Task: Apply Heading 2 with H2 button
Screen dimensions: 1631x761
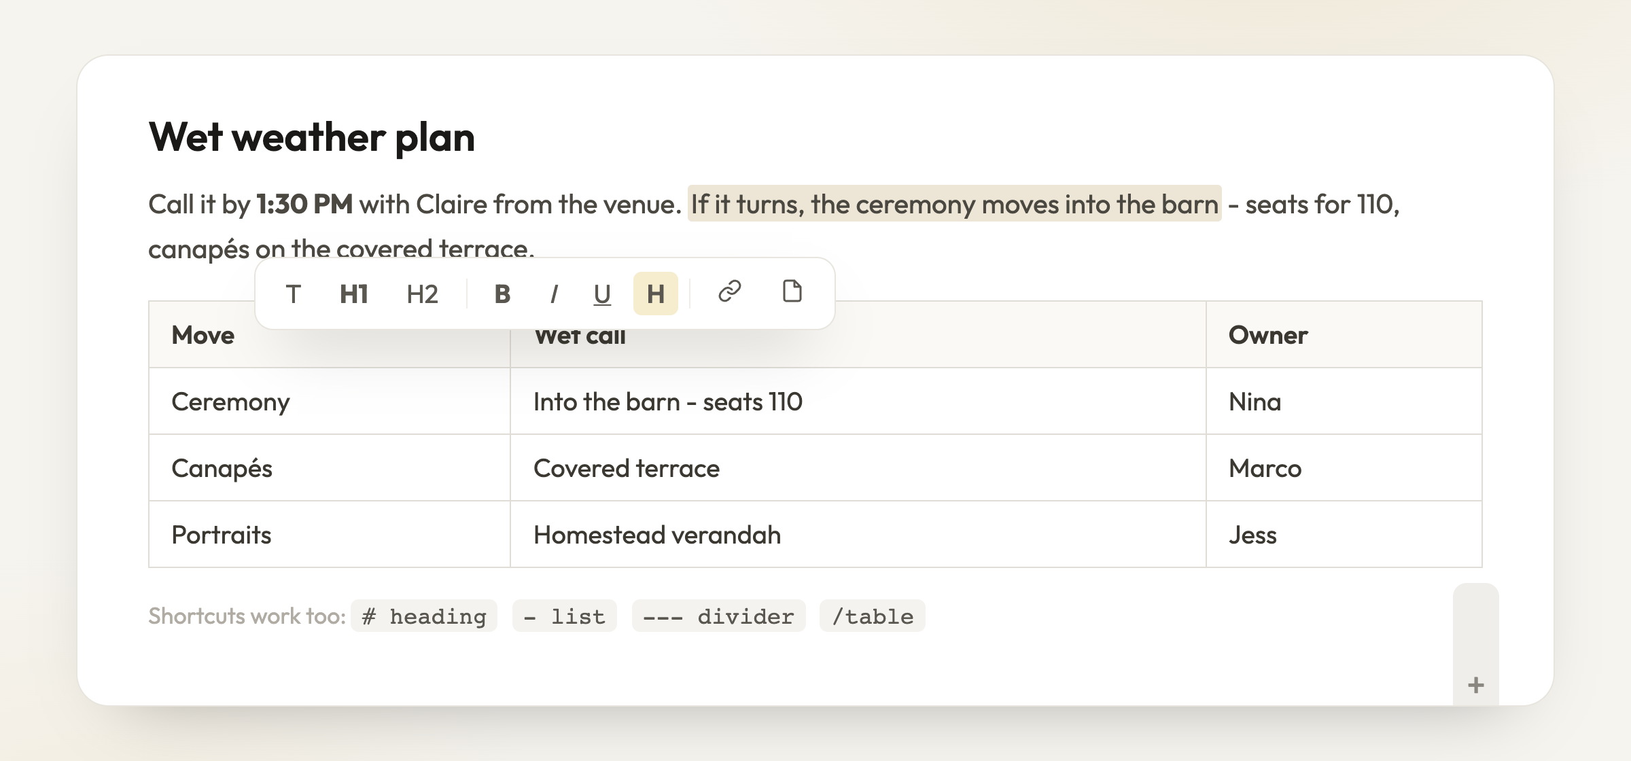Action: coord(422,294)
